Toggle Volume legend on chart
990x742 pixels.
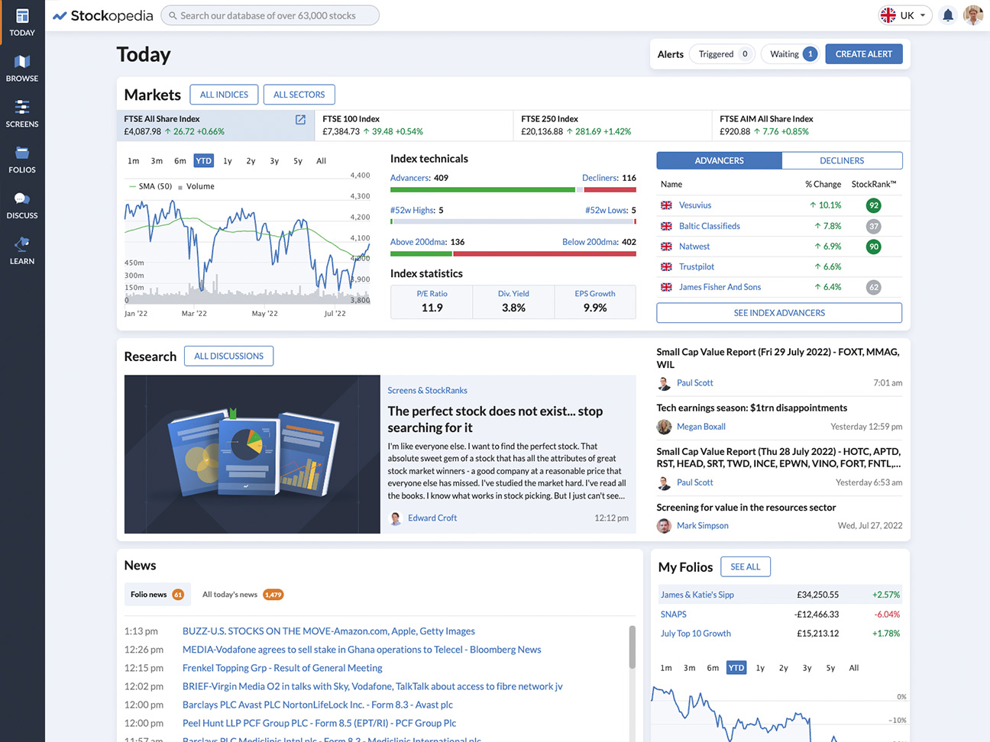click(196, 186)
